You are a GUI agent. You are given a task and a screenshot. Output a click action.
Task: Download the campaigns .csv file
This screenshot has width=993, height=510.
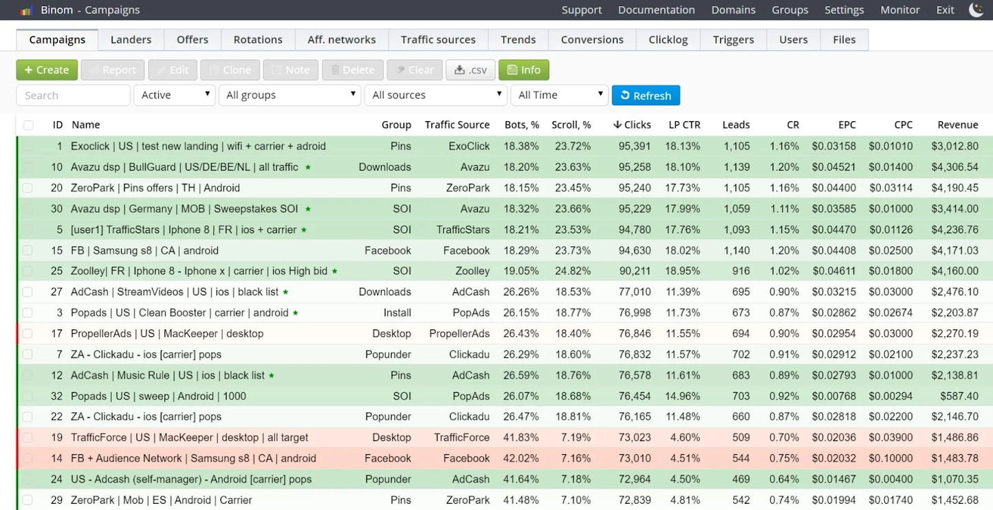[470, 70]
